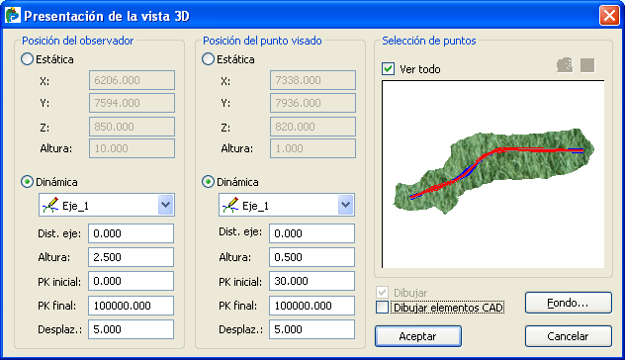Focus punto visado PK final field
This screenshot has height=360, width=625.
(x=312, y=306)
